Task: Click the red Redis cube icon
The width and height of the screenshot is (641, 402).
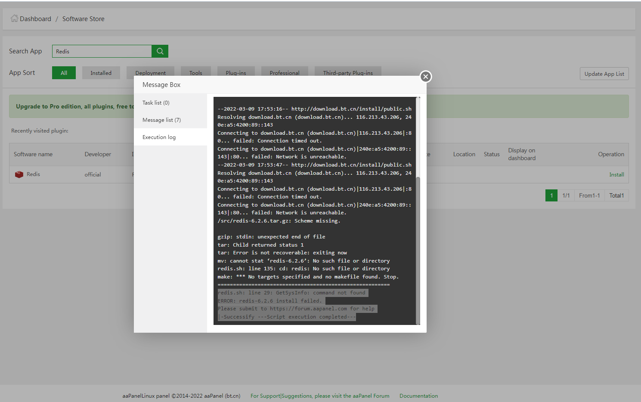Action: [x=19, y=174]
